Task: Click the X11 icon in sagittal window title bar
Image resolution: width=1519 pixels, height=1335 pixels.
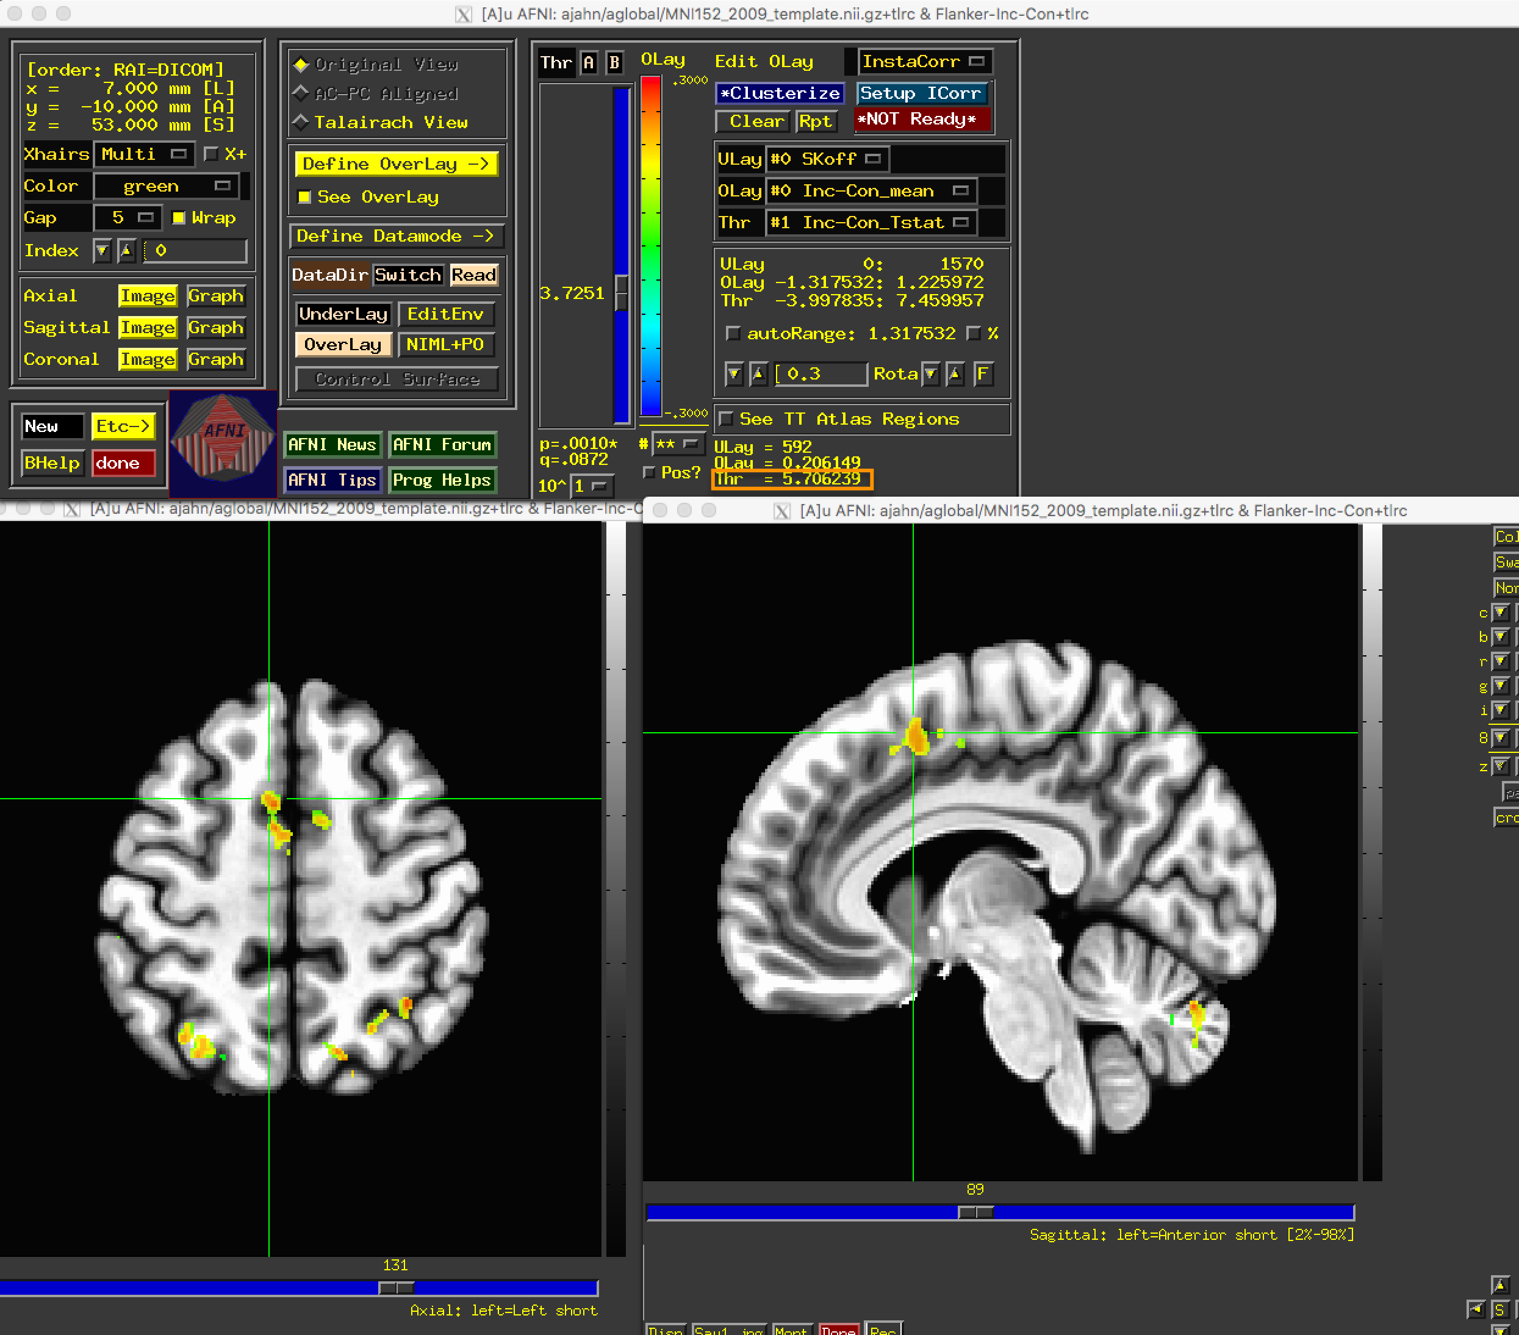Action: [x=782, y=511]
